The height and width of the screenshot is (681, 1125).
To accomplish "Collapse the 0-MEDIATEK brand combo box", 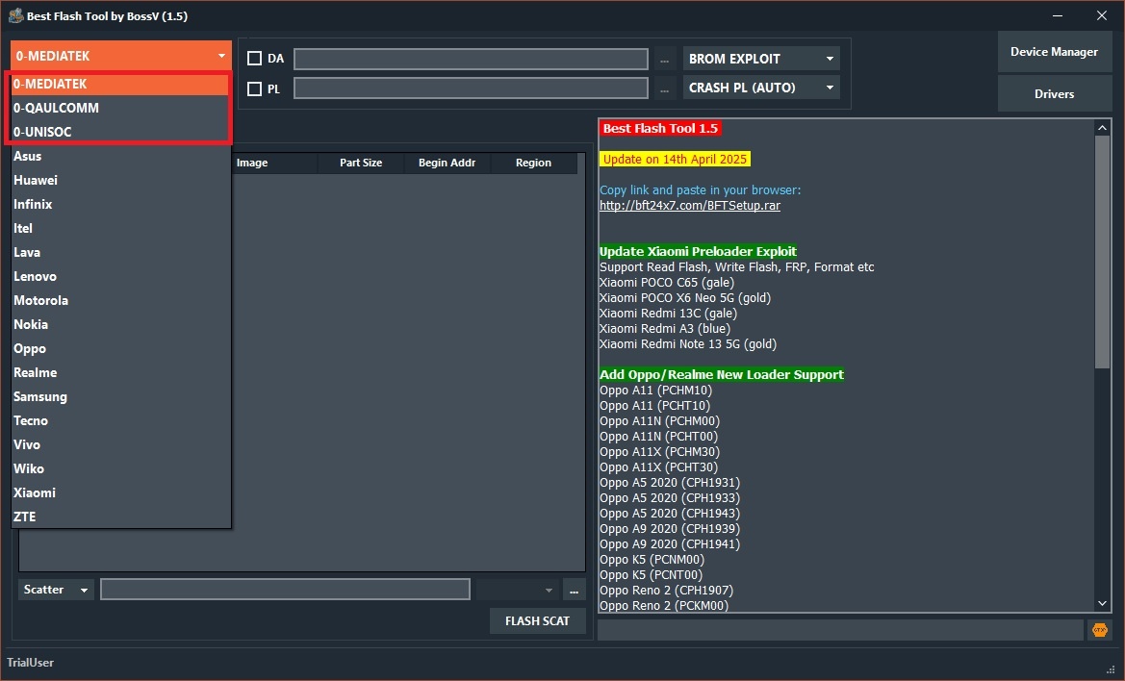I will point(120,55).
